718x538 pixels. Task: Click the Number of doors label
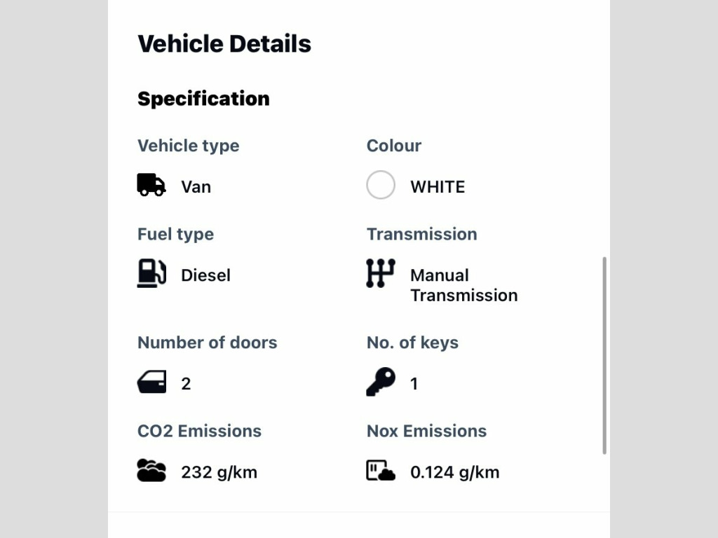tap(207, 342)
